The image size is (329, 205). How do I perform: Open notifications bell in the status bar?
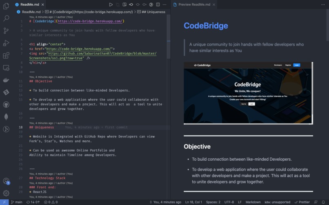(x=323, y=202)
